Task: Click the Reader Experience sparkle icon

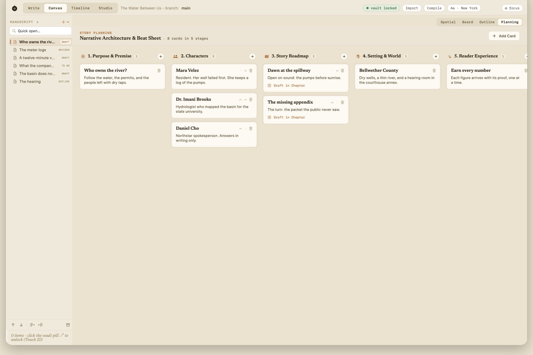Action: (x=450, y=57)
